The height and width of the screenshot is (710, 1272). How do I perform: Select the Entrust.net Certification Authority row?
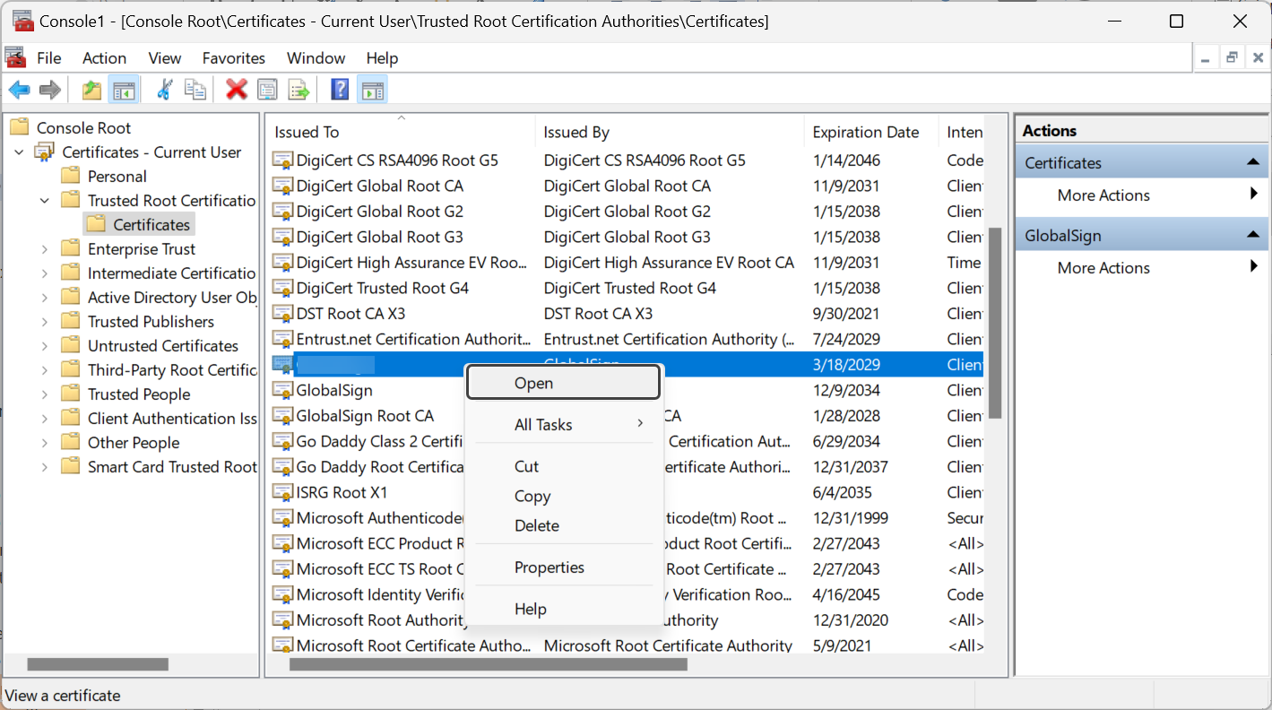point(627,339)
